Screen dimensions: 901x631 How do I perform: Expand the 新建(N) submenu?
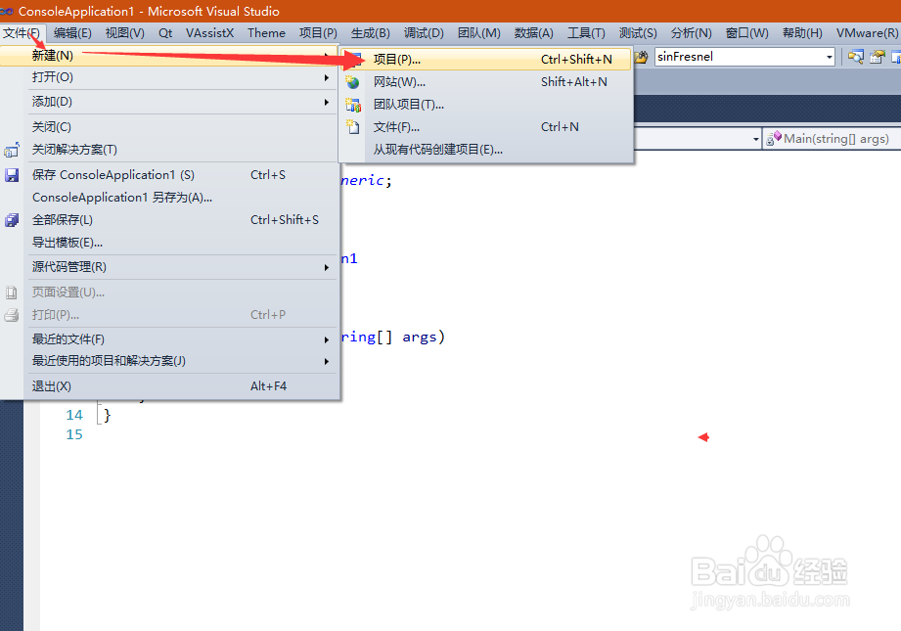[170, 55]
